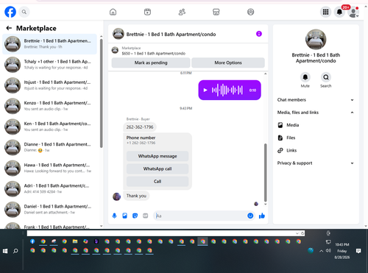Open the taskbar clock showing 10:43 PM
Image resolution: width=368 pixels, height=273 pixels.
coord(342,251)
